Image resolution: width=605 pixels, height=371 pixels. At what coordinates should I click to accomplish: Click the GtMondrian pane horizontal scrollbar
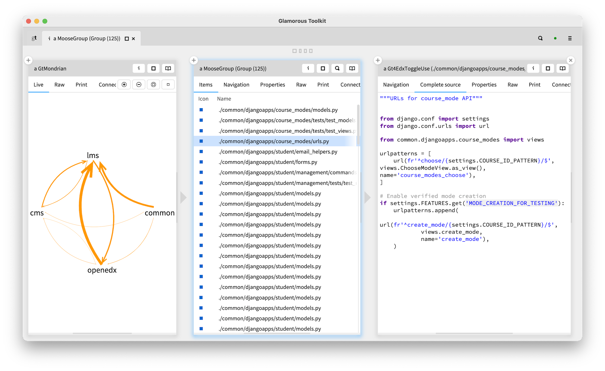102,333
